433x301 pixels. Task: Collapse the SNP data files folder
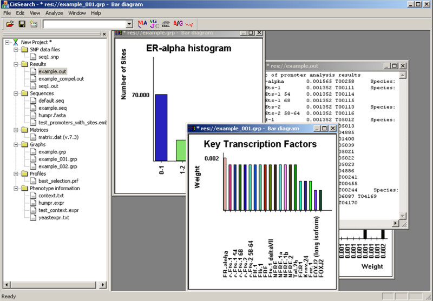click(16, 50)
